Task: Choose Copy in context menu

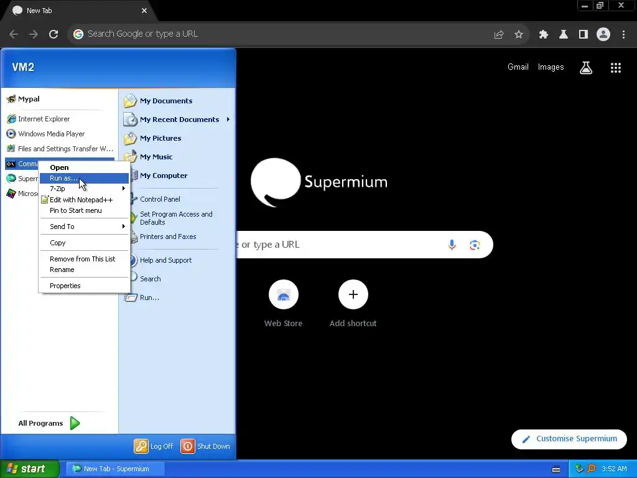Action: (x=84, y=243)
